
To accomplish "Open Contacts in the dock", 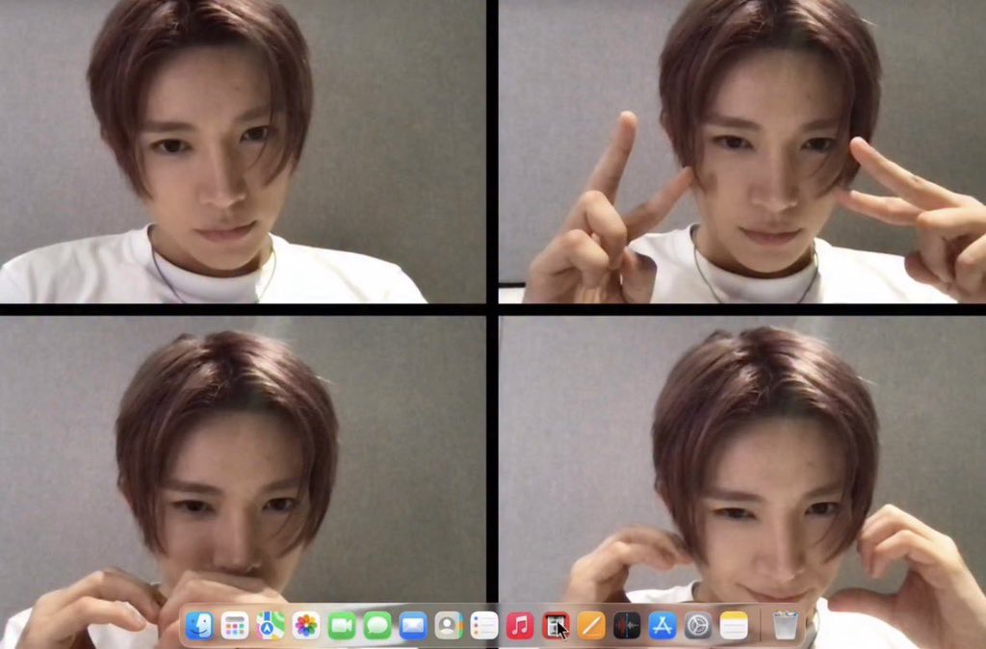I will pos(449,626).
